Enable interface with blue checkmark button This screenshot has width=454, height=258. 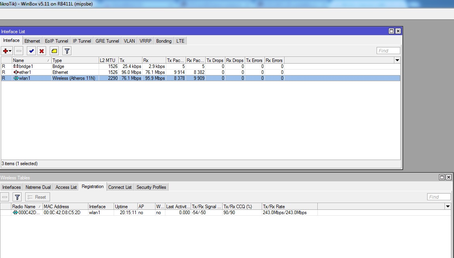coord(31,51)
